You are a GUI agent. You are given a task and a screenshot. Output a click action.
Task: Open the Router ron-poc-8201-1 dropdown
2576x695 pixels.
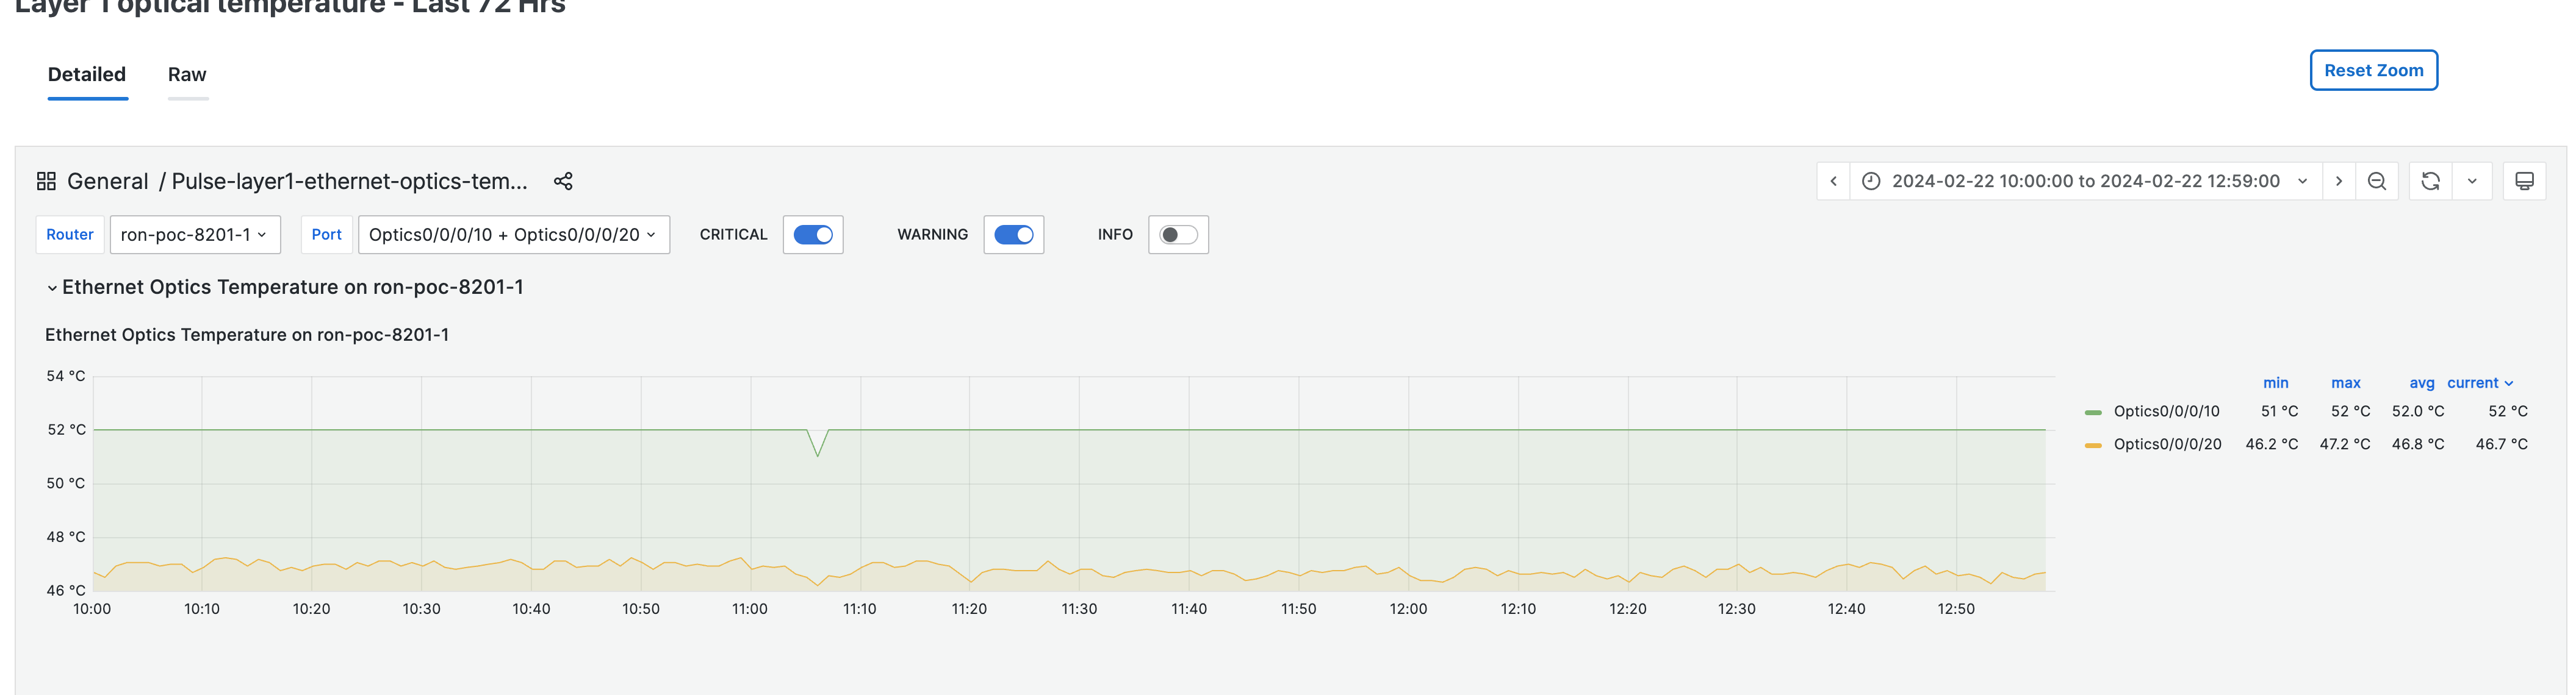tap(194, 235)
